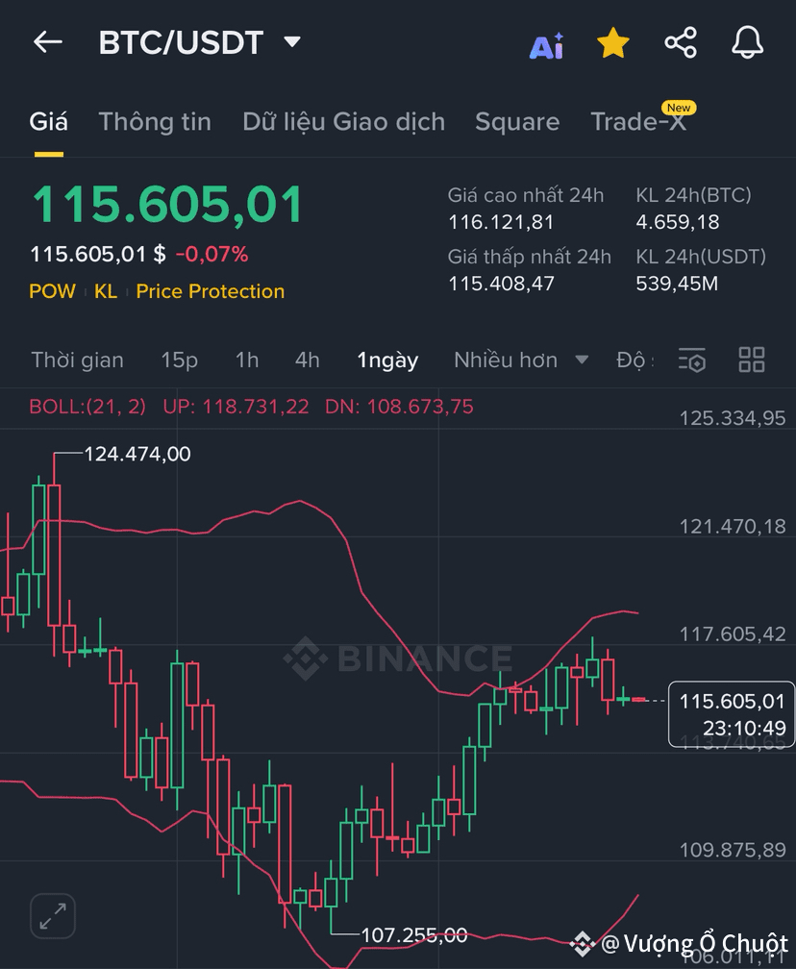Tap the Price Protection label
Viewport: 796px width, 969px height.
pos(211,291)
